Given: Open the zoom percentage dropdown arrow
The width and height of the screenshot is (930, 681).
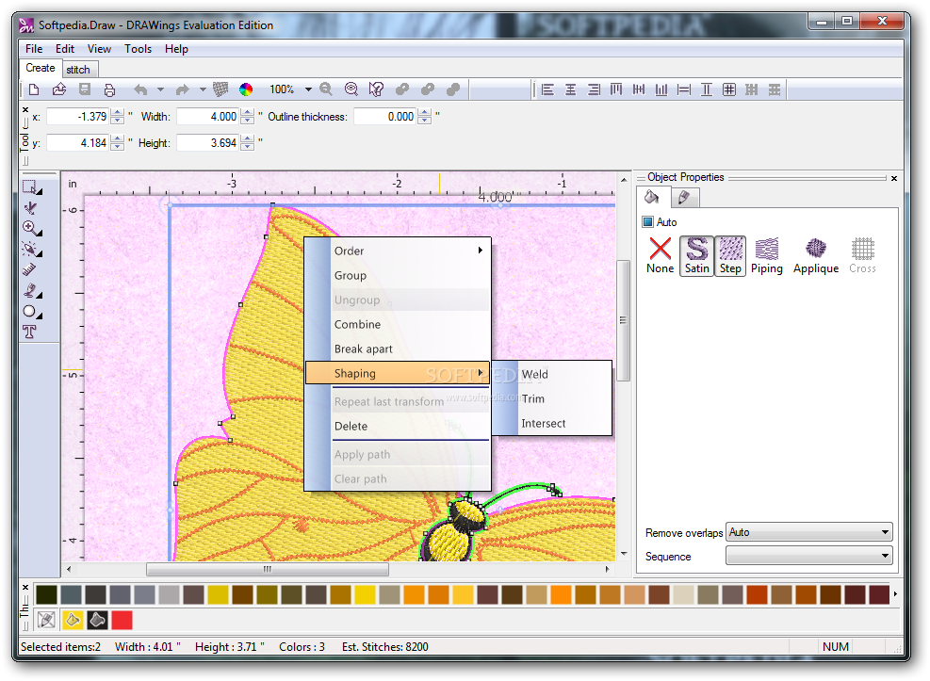Looking at the screenshot, I should [x=308, y=89].
